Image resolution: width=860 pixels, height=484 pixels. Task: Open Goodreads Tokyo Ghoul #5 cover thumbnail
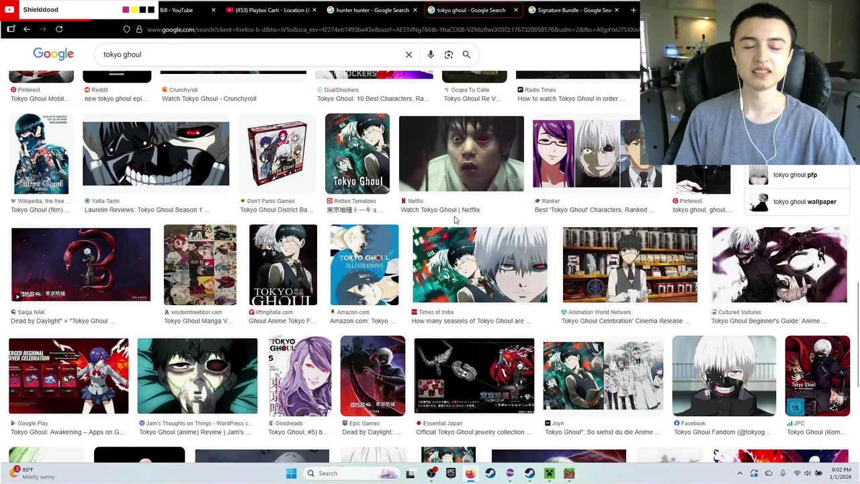click(299, 376)
